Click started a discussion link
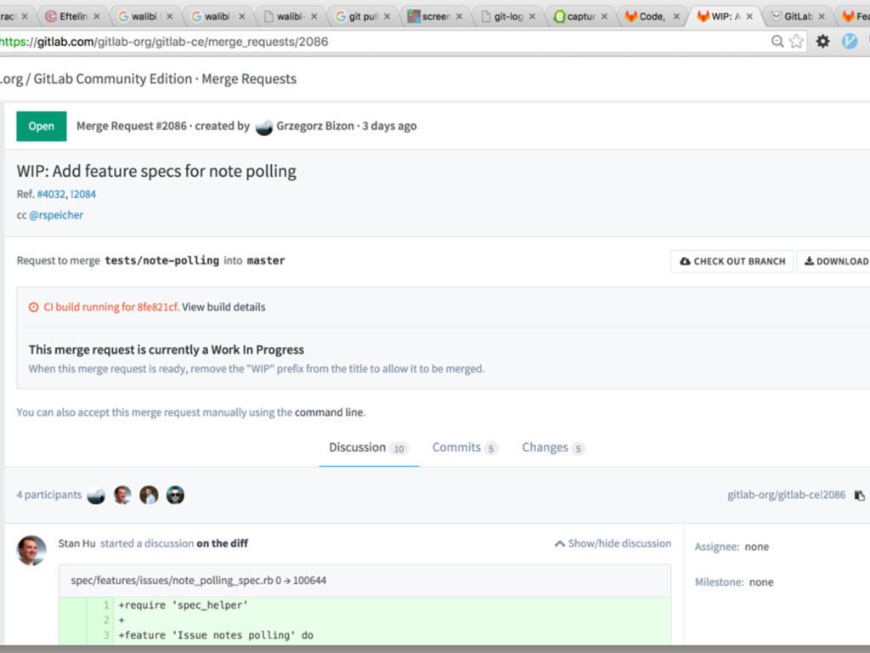 click(x=147, y=543)
